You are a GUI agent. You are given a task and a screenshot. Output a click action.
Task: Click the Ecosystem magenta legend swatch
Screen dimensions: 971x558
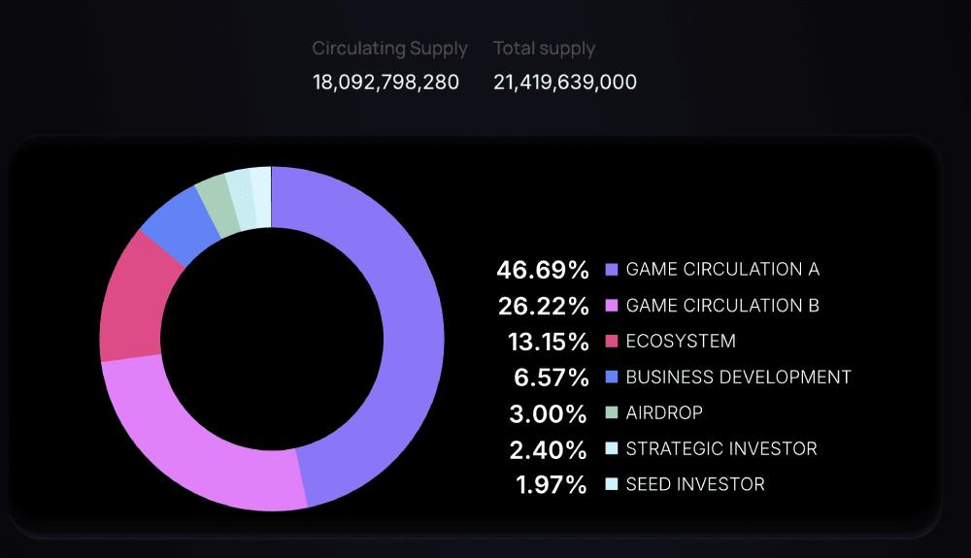coord(611,341)
